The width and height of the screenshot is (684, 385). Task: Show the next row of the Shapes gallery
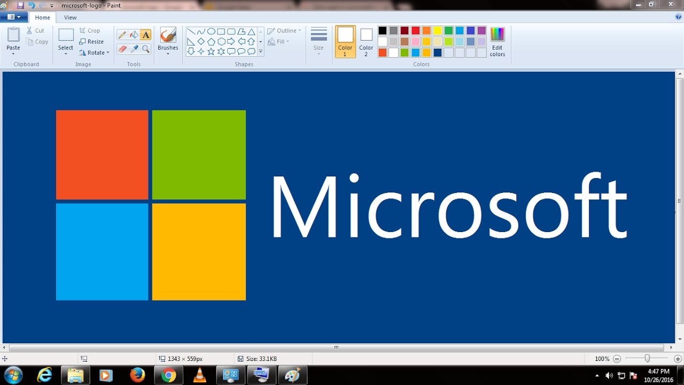point(261,42)
